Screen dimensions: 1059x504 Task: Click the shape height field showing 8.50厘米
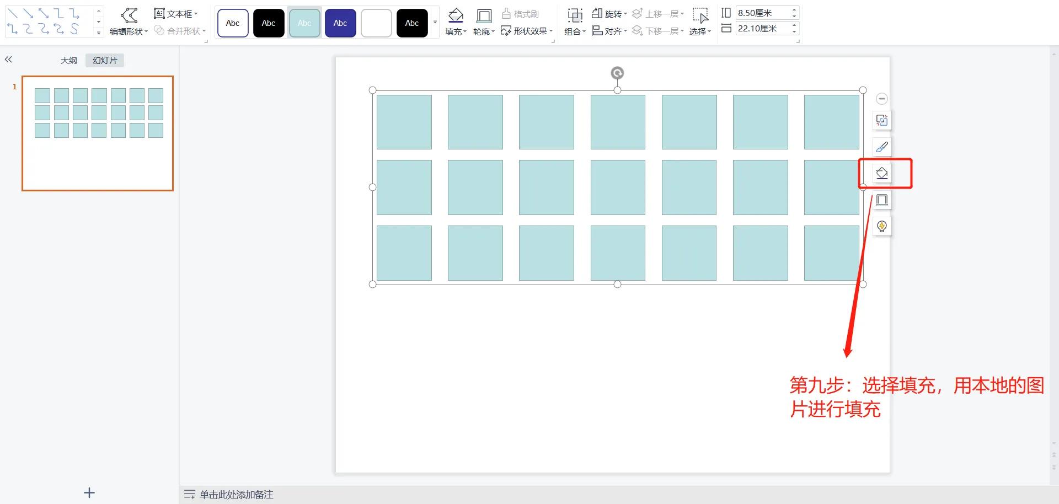click(x=762, y=13)
